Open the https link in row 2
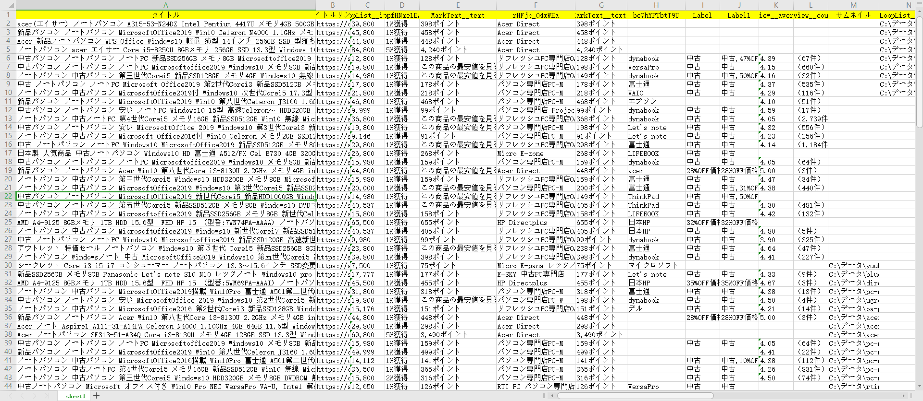The image size is (923, 401). click(x=332, y=24)
